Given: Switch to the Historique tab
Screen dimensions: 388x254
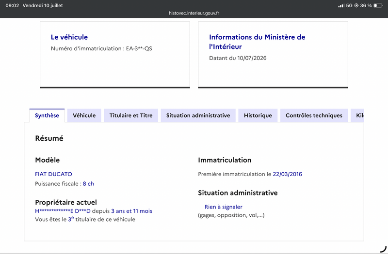Looking at the screenshot, I should click(258, 116).
